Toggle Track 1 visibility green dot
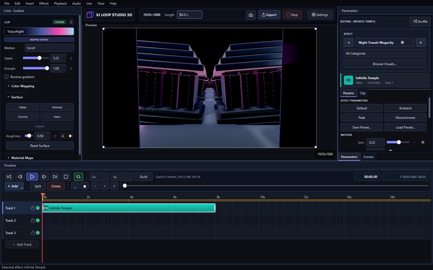Viewport: 433px width, 270px height. pyautogui.click(x=38, y=208)
